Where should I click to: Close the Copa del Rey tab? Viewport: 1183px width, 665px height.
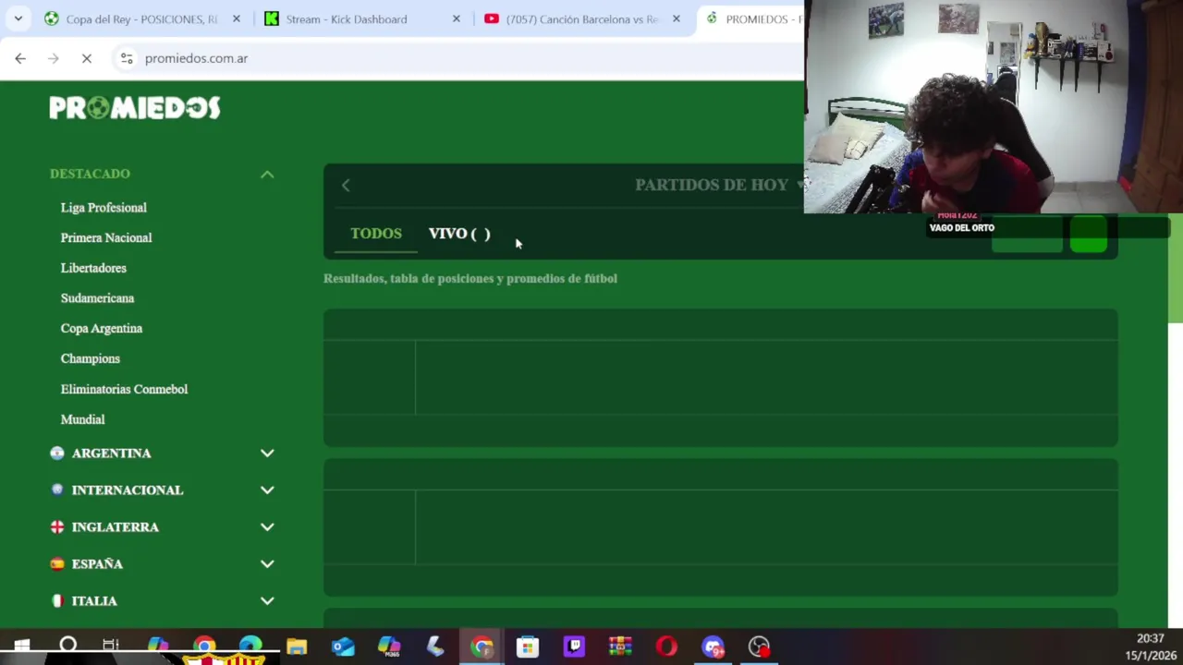237,19
